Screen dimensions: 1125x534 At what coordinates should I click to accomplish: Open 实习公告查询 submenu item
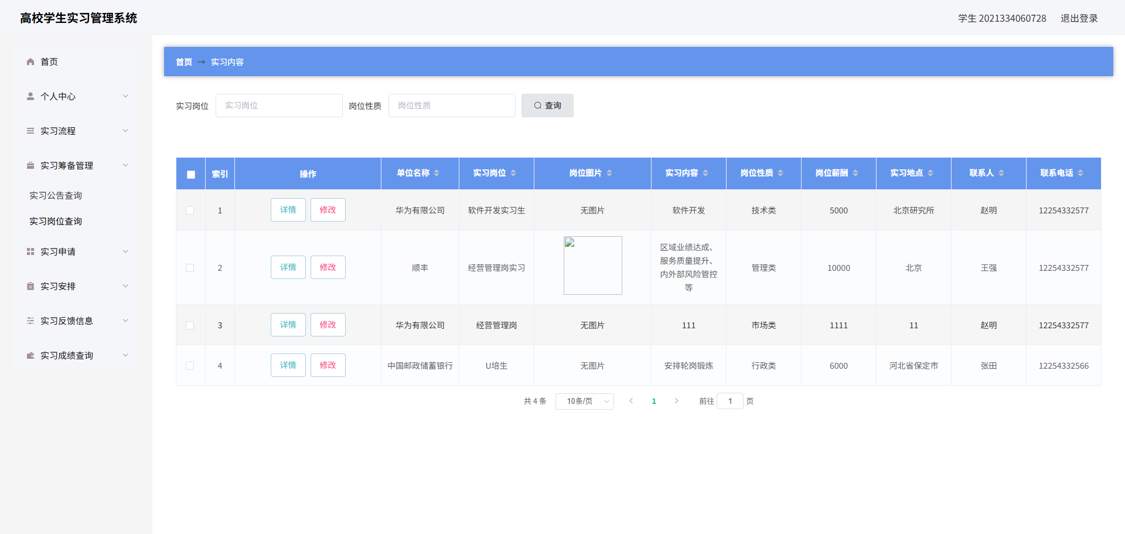(x=56, y=196)
